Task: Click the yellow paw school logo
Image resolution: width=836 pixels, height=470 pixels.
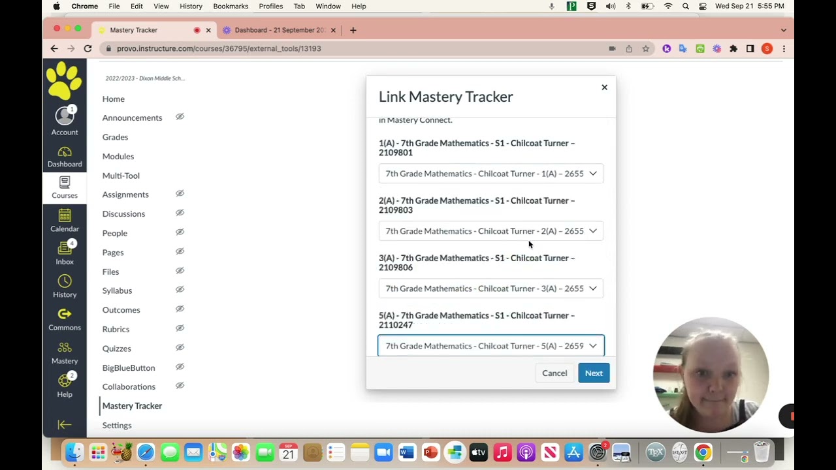Action: (65, 80)
